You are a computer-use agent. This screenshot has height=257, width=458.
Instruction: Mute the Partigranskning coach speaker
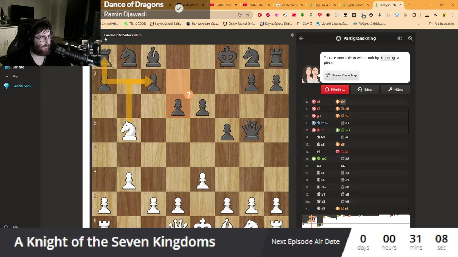(x=400, y=38)
